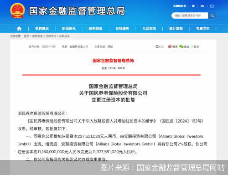
Task: Click 首页 in the breadcrumb
Action: click(x=26, y=36)
